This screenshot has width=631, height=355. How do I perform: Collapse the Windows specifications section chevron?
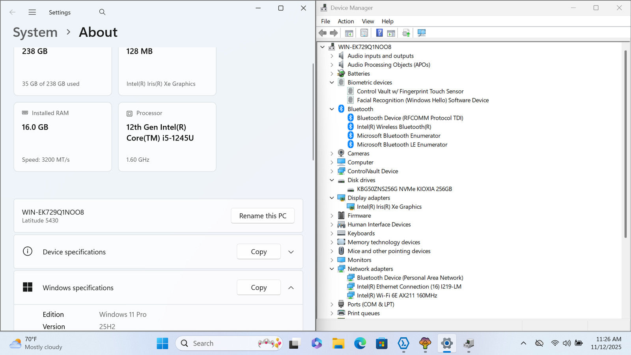[x=291, y=288]
